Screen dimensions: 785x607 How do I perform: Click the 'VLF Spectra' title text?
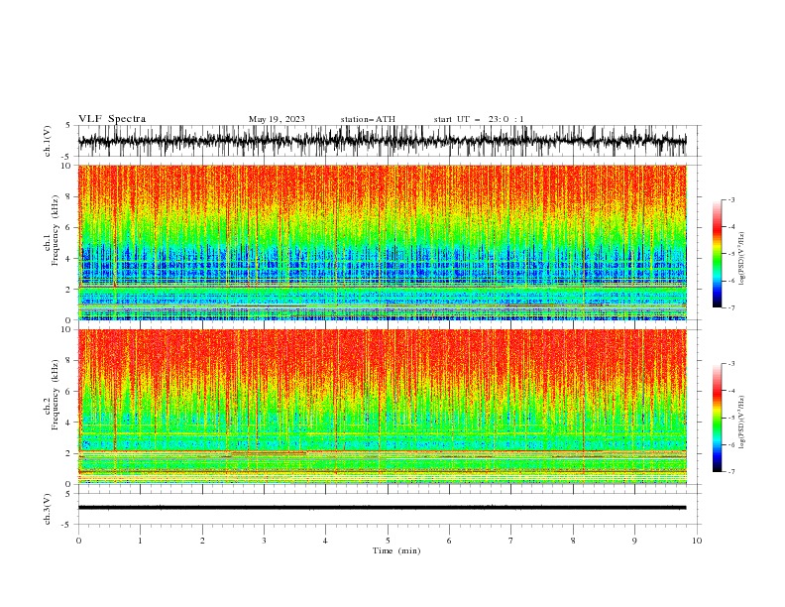(112, 119)
